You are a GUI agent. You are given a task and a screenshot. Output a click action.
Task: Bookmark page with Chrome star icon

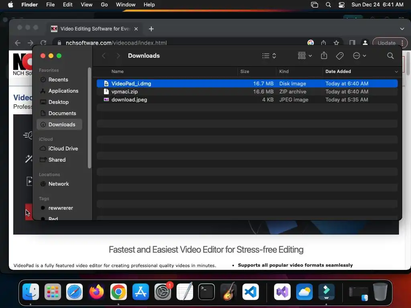click(x=336, y=43)
